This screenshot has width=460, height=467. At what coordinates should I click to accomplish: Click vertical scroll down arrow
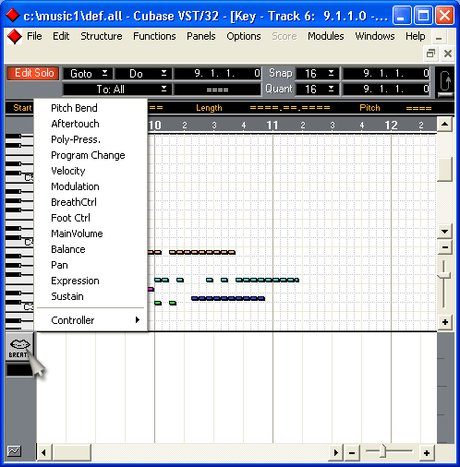pyautogui.click(x=444, y=232)
